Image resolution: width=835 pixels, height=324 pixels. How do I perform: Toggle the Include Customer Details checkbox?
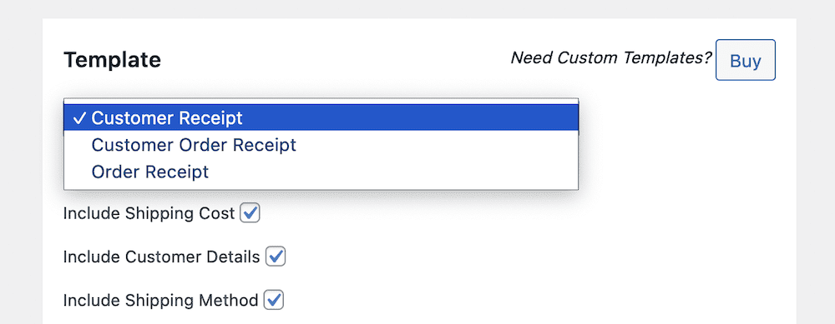tap(276, 257)
